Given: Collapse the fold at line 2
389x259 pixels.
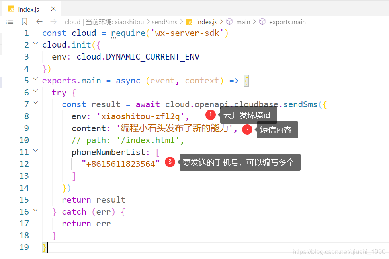Looking at the screenshot, I should click(x=35, y=43).
